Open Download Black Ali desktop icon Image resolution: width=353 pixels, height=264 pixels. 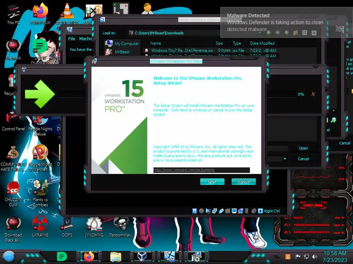13,229
